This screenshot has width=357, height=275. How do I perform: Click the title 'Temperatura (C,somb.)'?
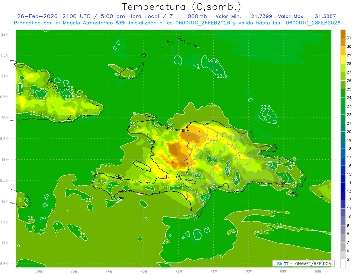click(181, 7)
